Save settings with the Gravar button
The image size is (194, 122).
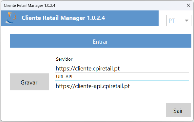(x=29, y=82)
